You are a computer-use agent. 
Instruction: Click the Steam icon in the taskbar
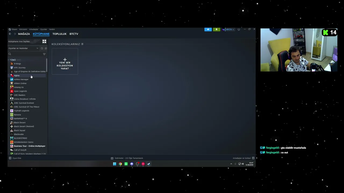click(x=149, y=164)
